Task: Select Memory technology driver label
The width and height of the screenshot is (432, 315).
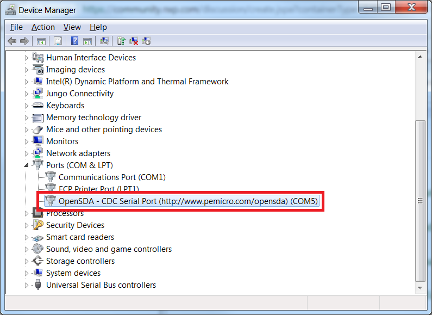Action: coord(93,118)
